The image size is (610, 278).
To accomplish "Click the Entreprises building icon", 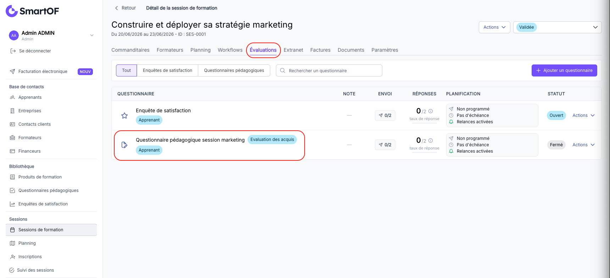I will (12, 111).
